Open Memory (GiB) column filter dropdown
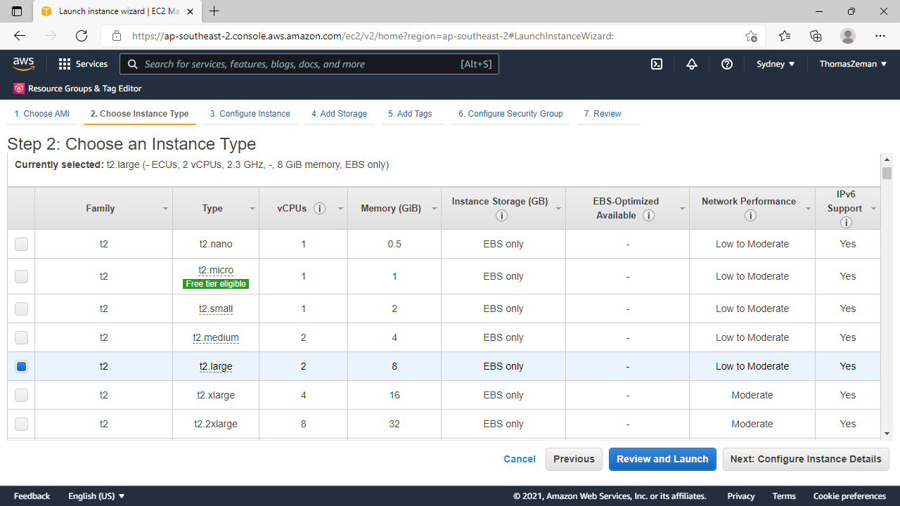Viewport: 900px width, 506px height. click(x=434, y=209)
